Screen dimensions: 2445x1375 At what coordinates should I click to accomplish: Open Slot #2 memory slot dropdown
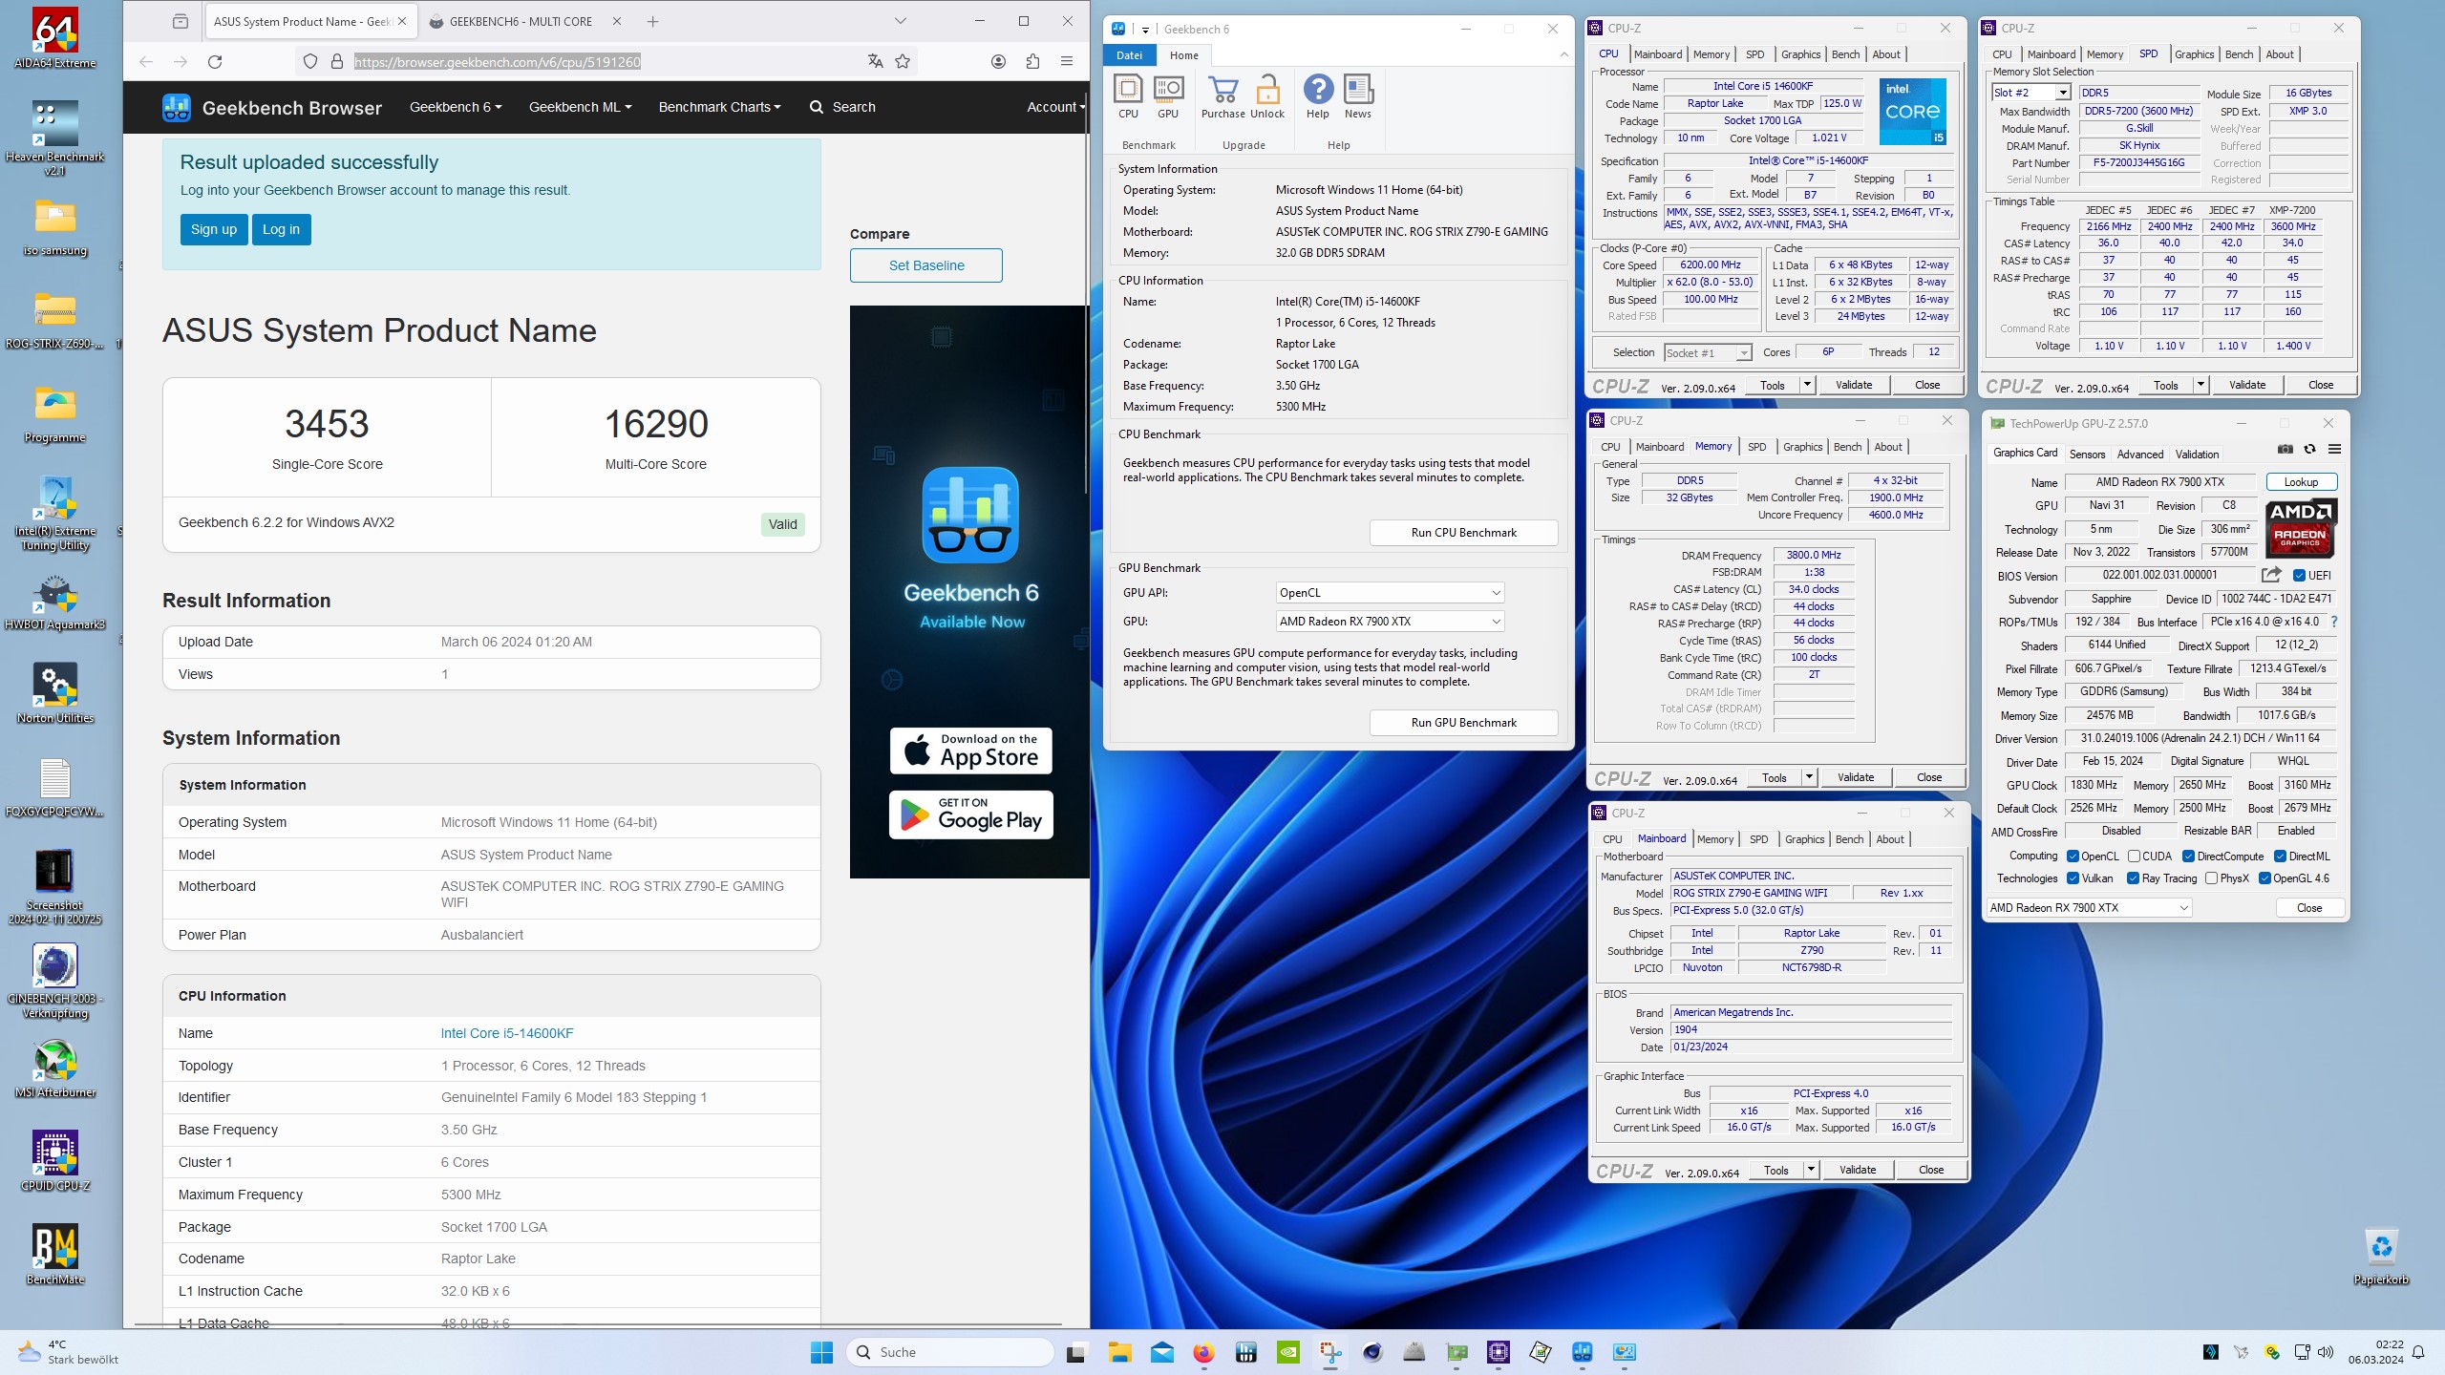point(2031,93)
